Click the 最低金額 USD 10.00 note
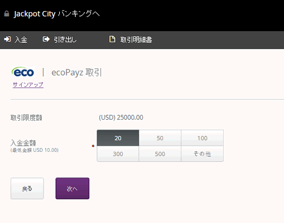 point(35,150)
